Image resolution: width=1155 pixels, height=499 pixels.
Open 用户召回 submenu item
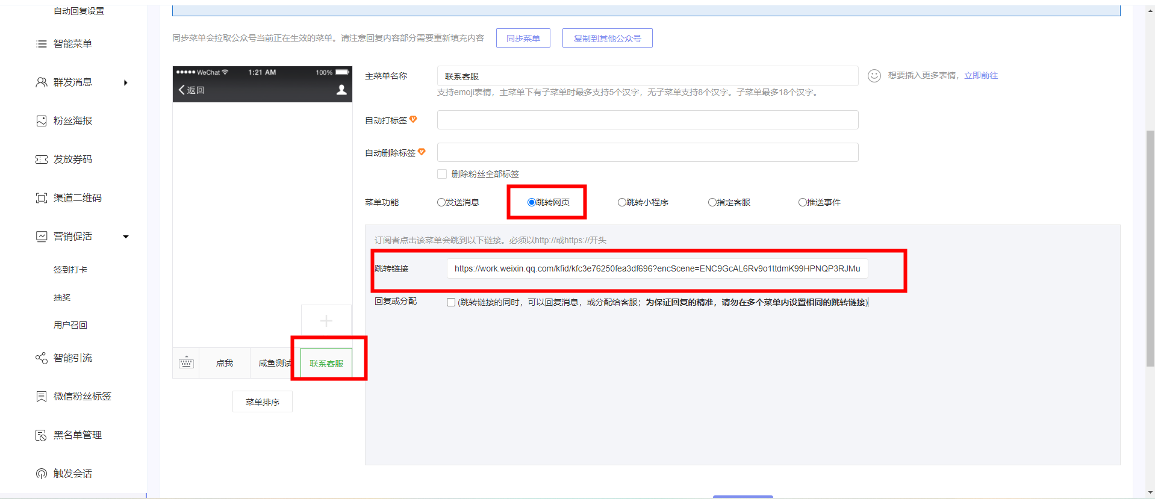(70, 325)
